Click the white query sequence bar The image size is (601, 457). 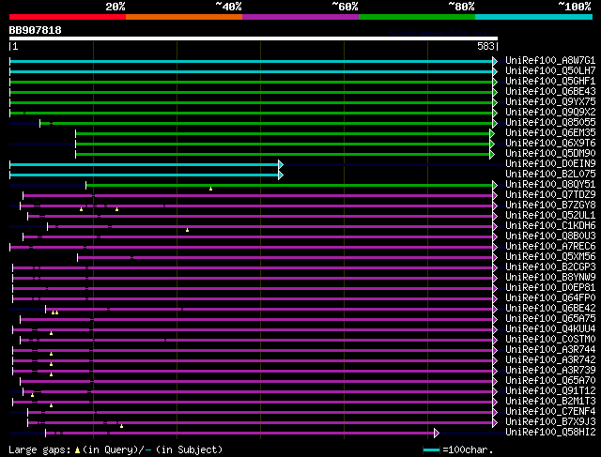point(254,38)
